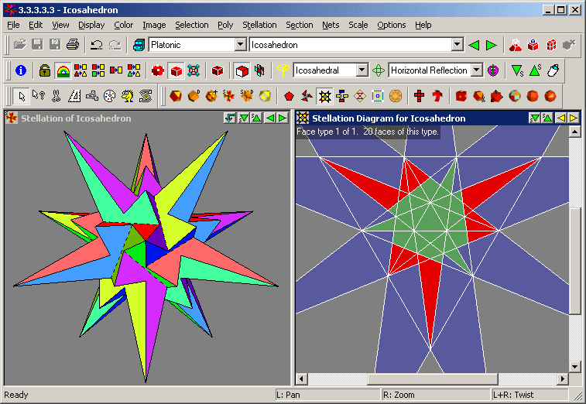Open the Display menu
The image size is (586, 404).
(91, 25)
